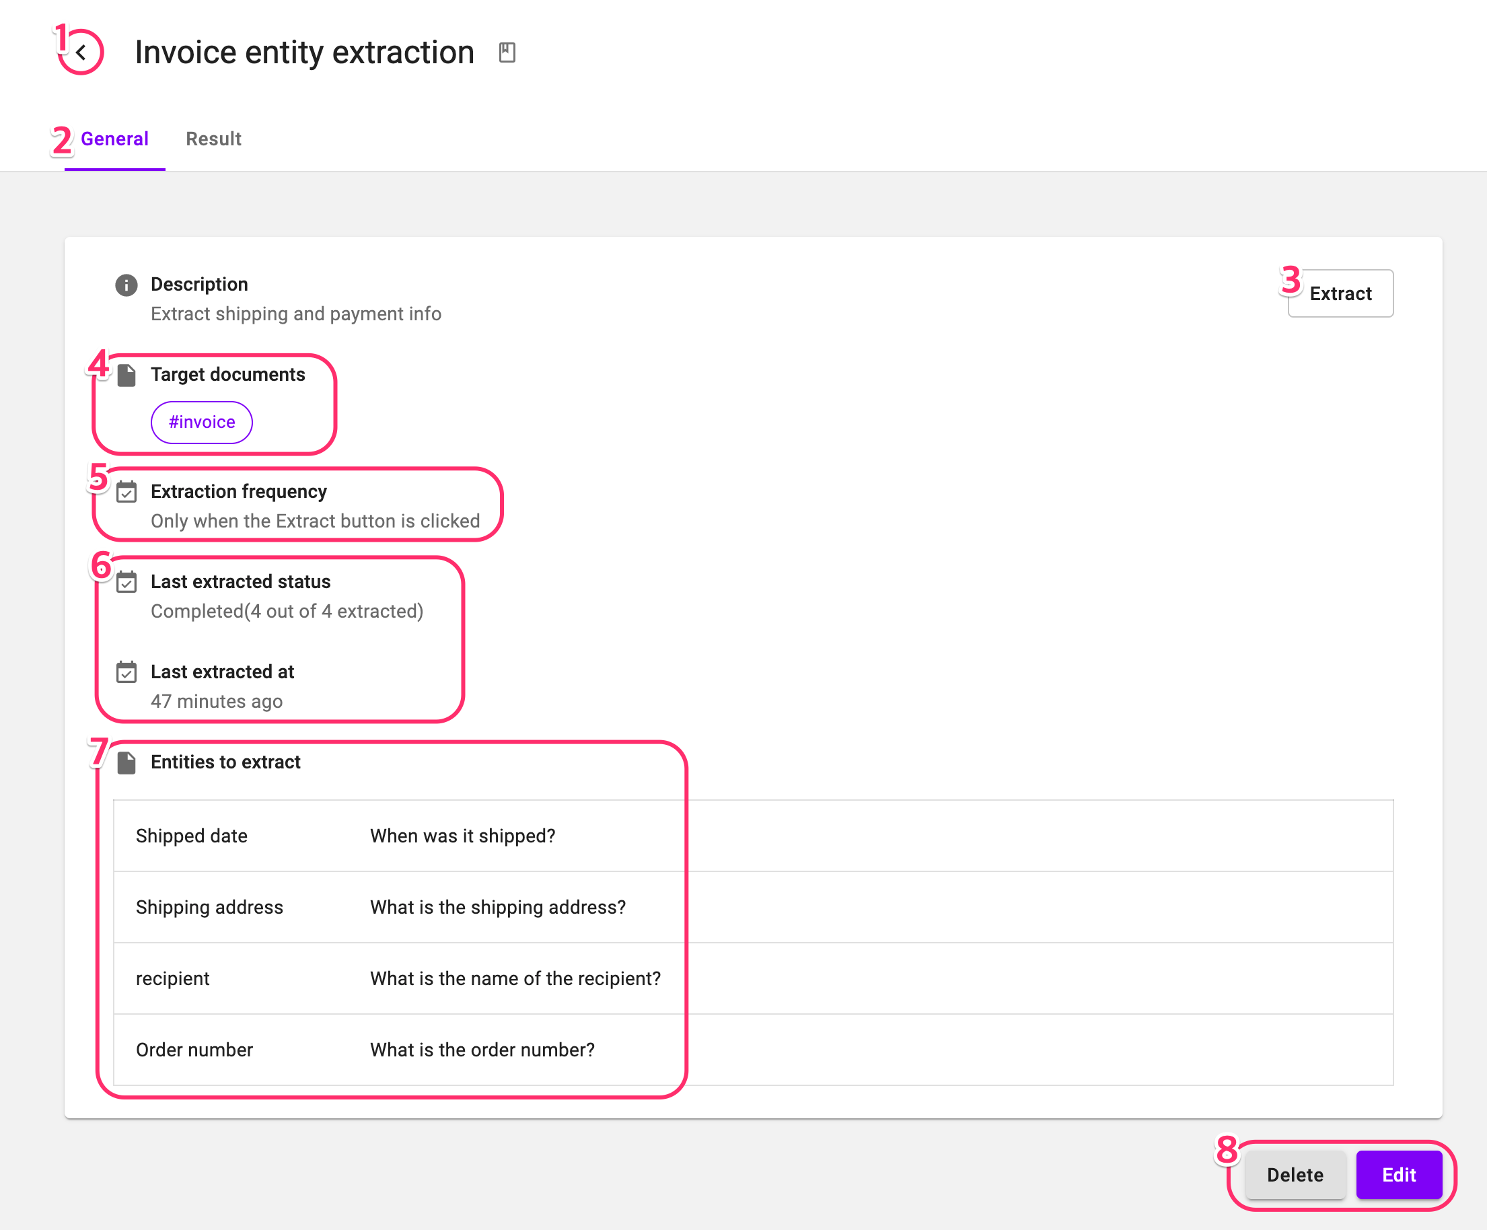Image resolution: width=1487 pixels, height=1230 pixels.
Task: Click the Order number entity row
Action: click(194, 1050)
